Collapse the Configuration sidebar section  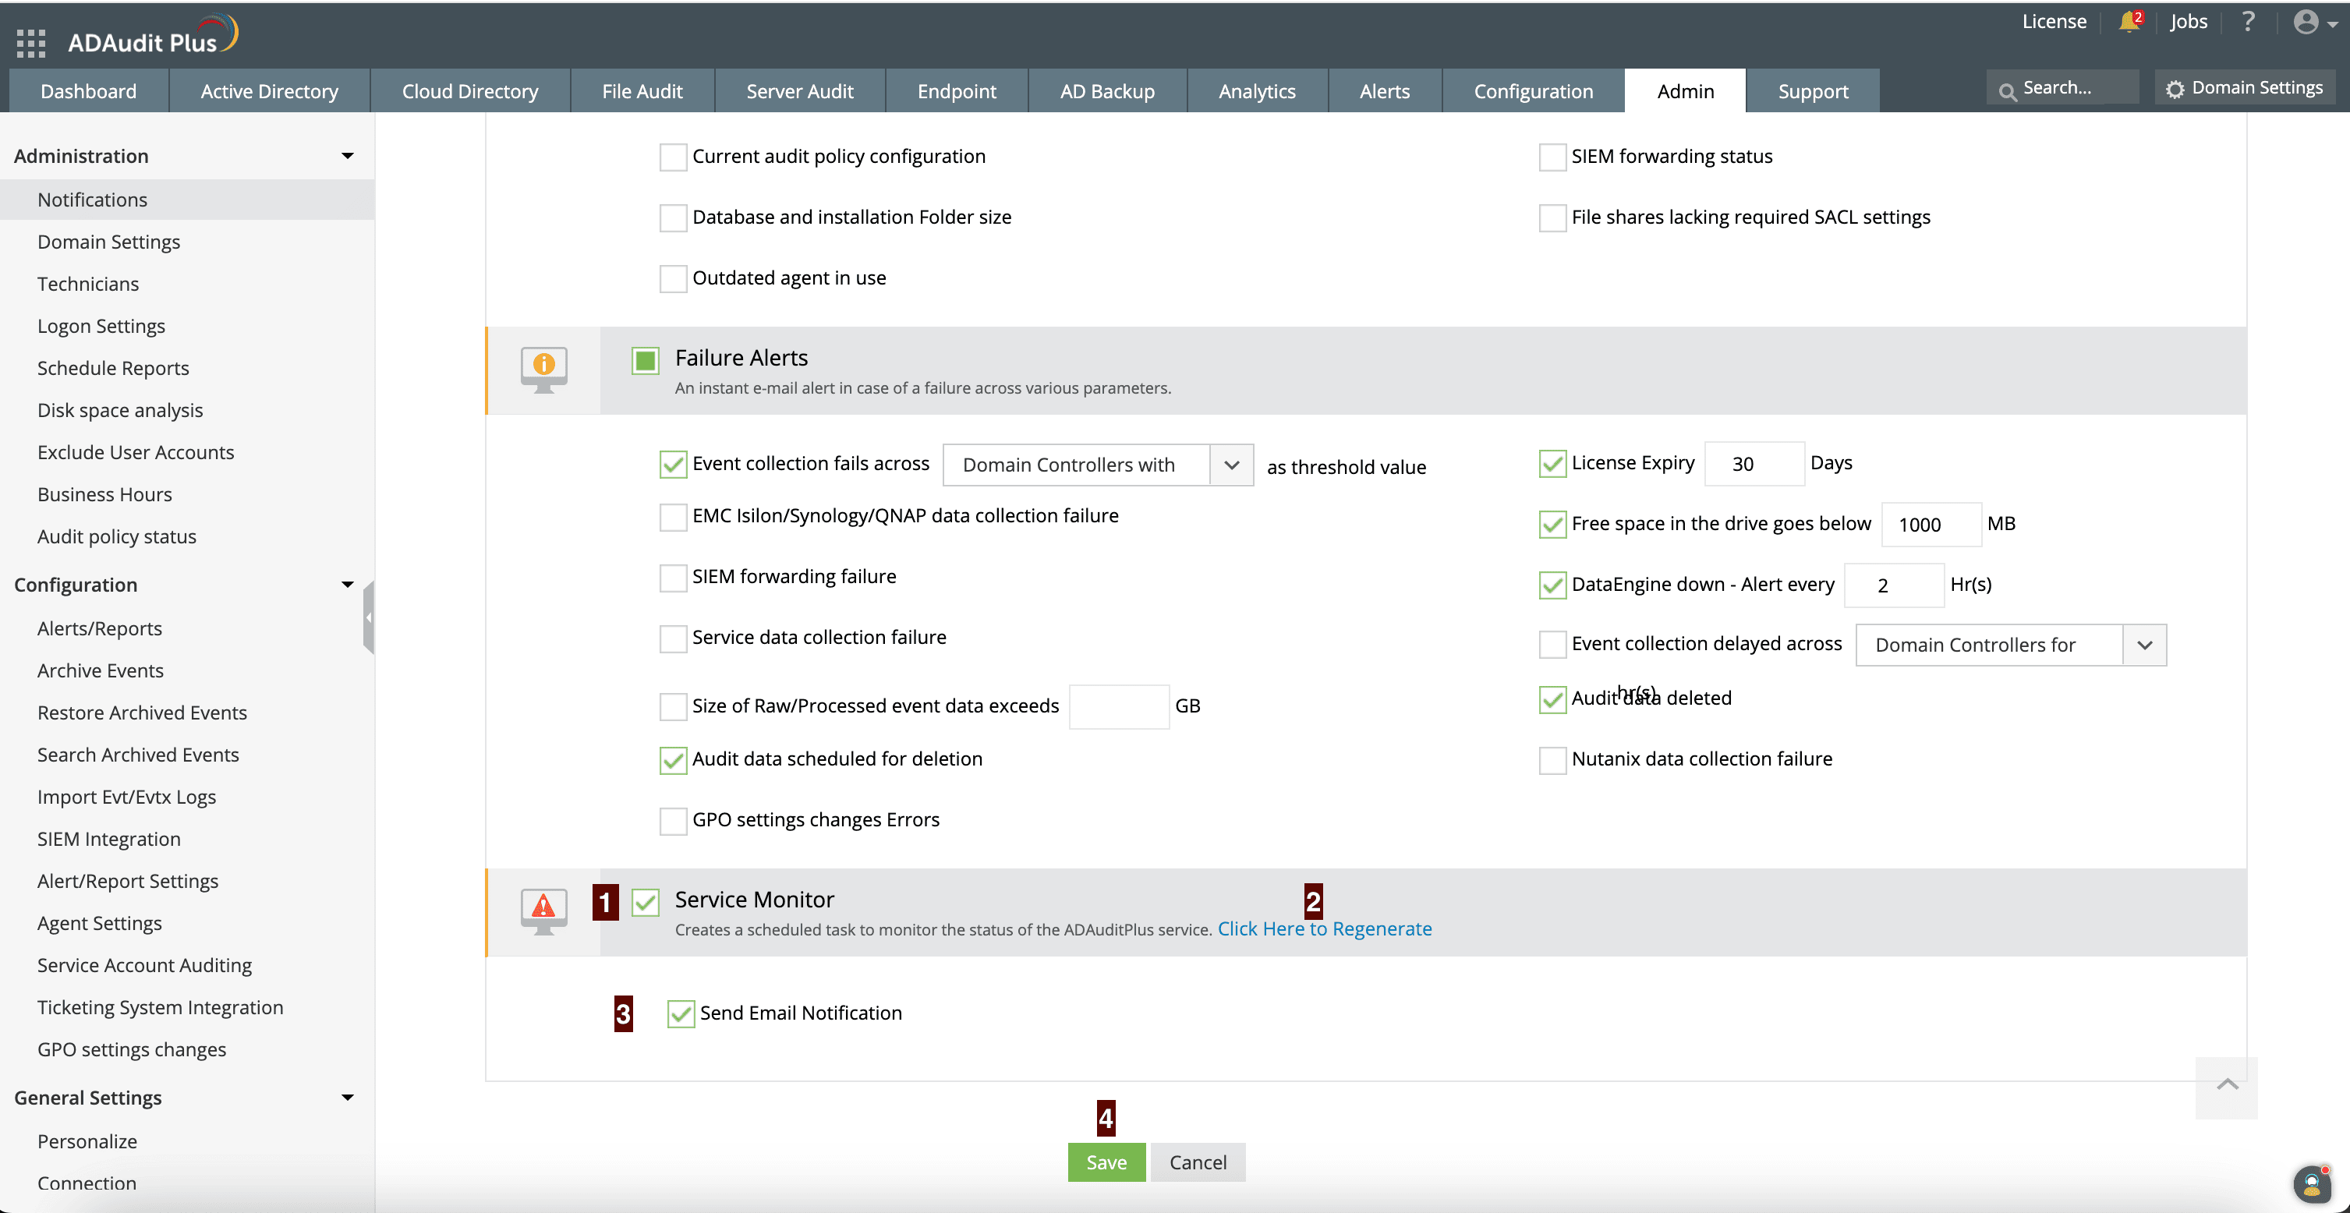[347, 585]
